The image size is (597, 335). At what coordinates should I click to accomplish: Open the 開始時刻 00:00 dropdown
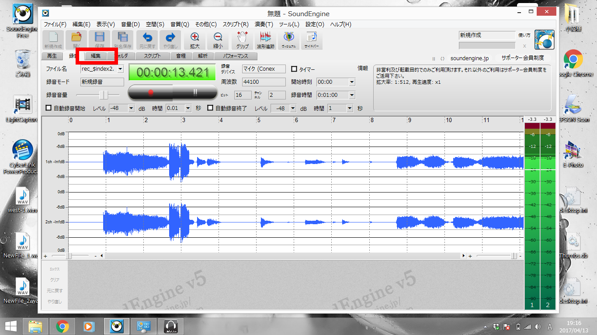tap(352, 82)
